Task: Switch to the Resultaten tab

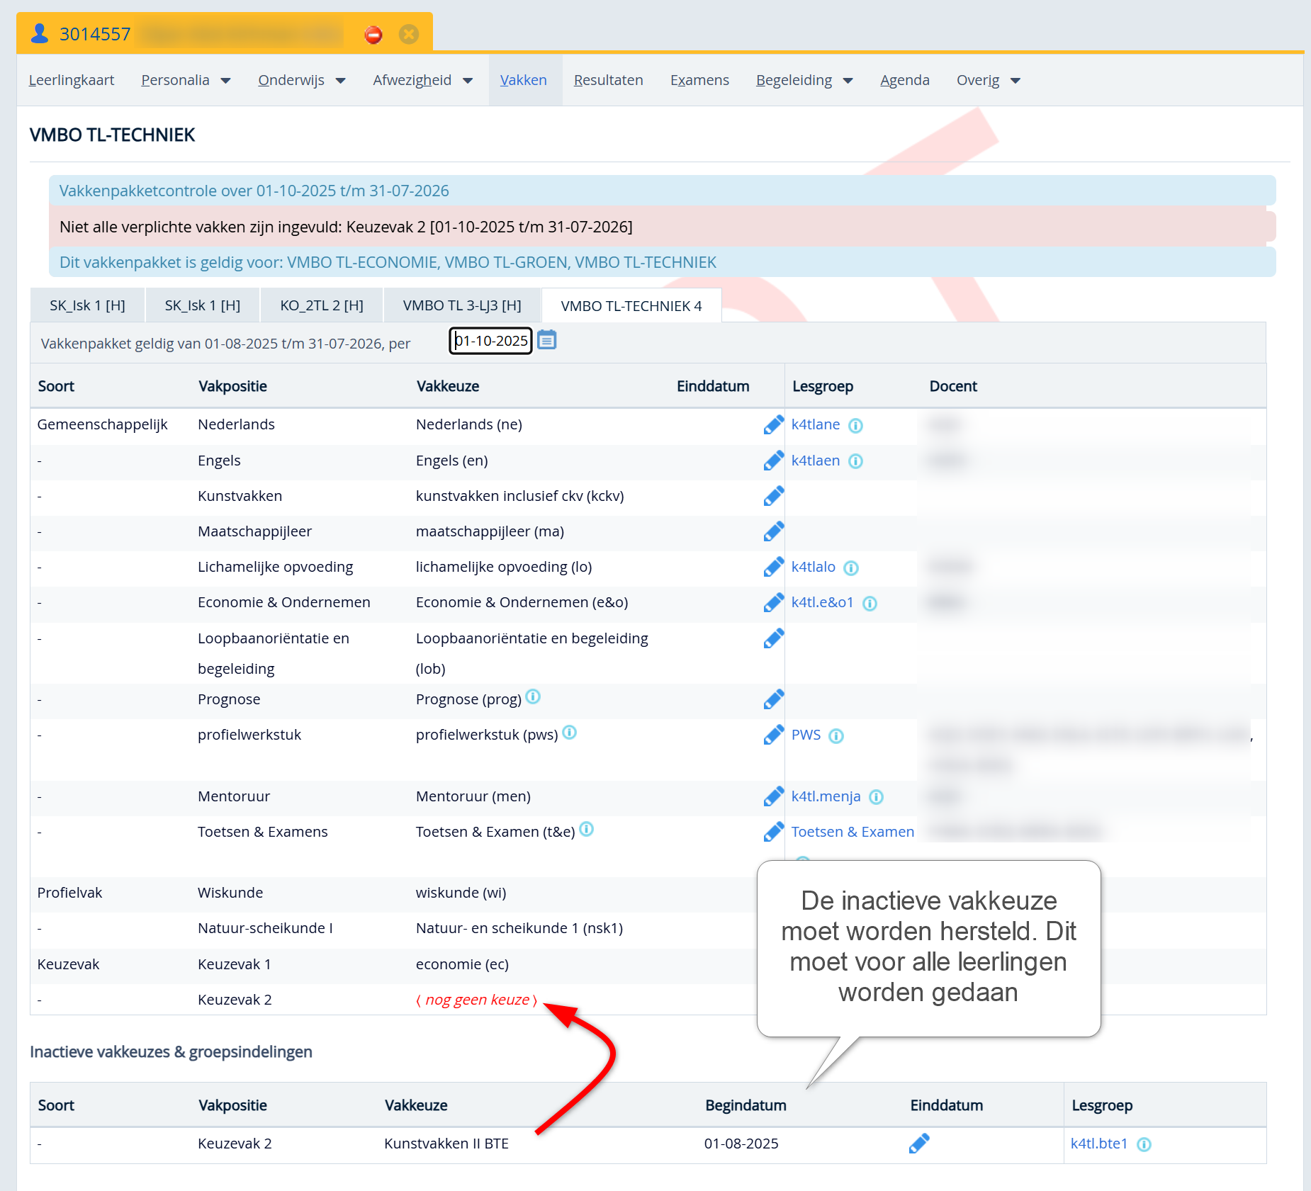Action: pyautogui.click(x=608, y=81)
